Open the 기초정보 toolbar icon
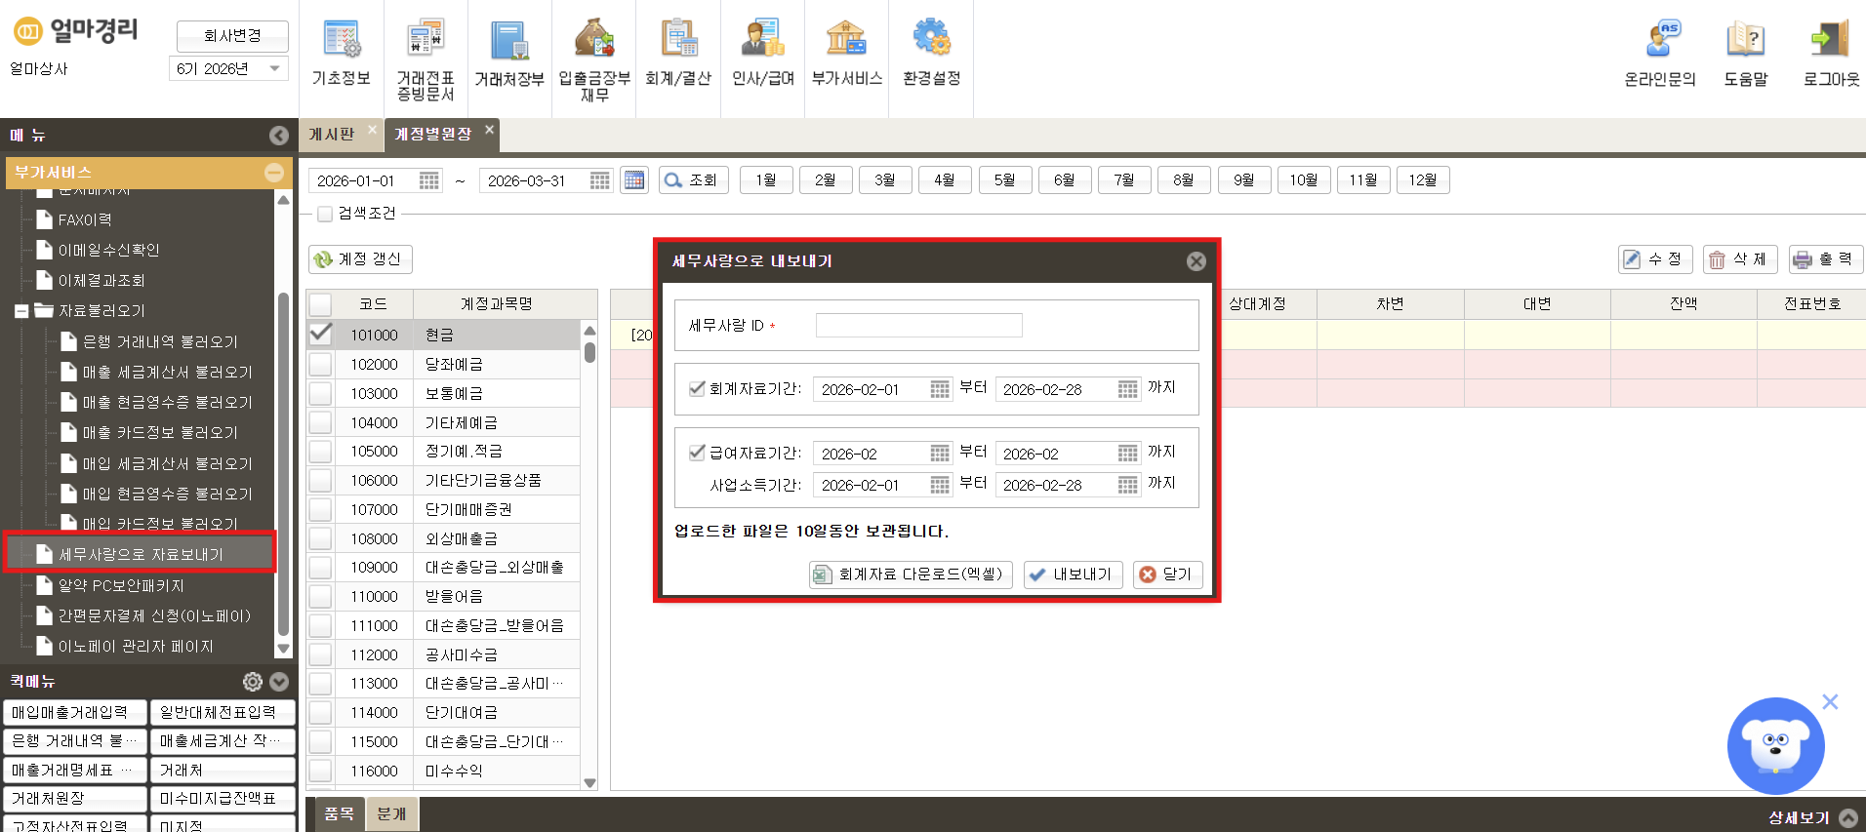This screenshot has width=1866, height=832. (341, 55)
